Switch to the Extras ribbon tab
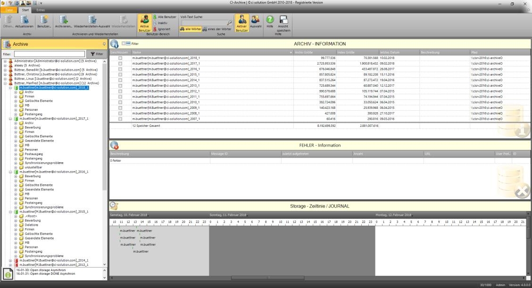Image resolution: width=532 pixels, height=288 pixels. click(41, 10)
